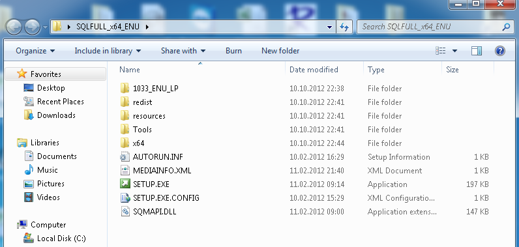Click the blue Help question mark icon

click(x=500, y=51)
